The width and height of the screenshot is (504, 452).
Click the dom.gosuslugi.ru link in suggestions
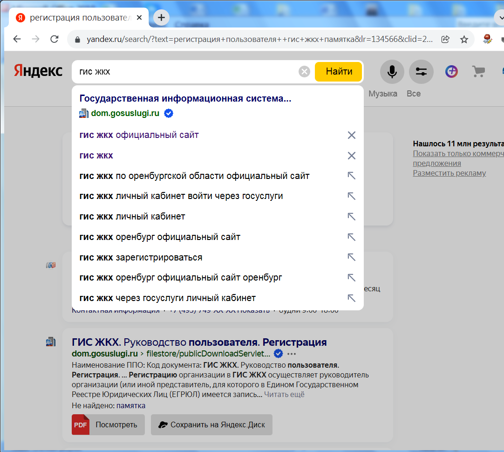[125, 113]
